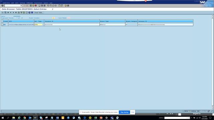Open File Explorer from the taskbar

click(x=14, y=118)
